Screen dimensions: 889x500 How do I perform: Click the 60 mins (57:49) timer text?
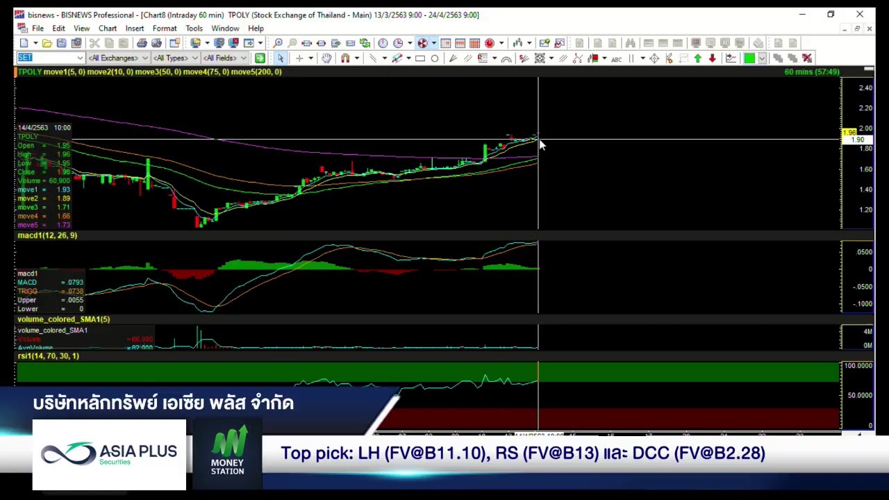click(x=812, y=72)
